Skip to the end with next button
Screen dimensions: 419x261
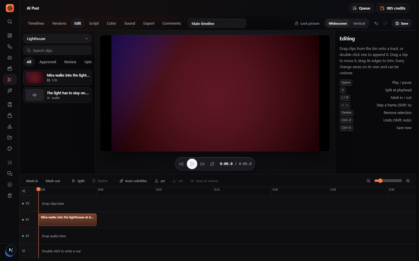[203, 164]
